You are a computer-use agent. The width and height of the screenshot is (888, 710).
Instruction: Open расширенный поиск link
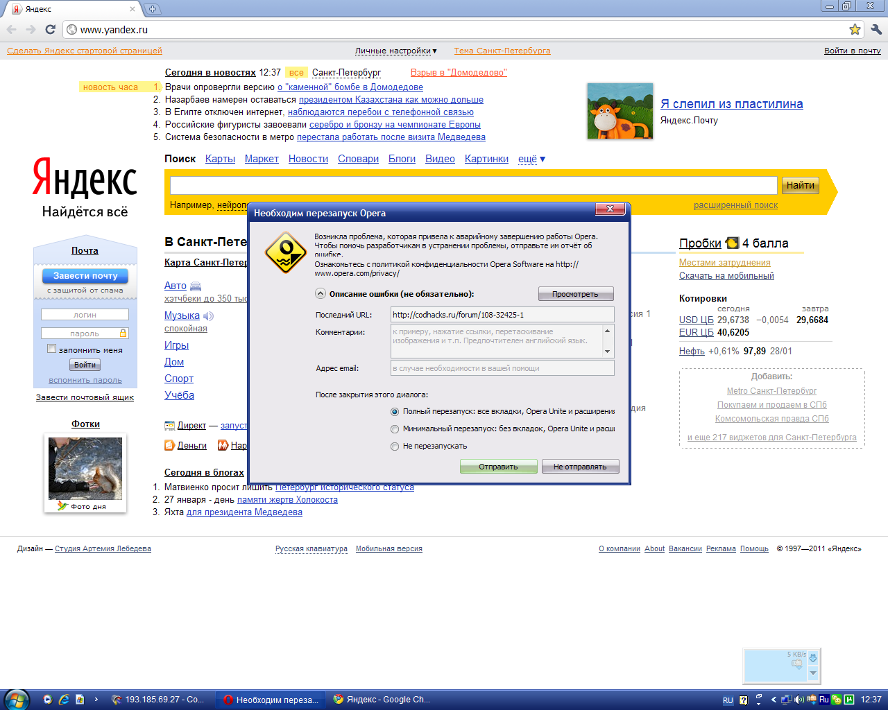coord(735,205)
